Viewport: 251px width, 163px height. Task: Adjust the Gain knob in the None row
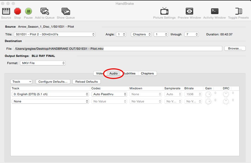coord(208,102)
